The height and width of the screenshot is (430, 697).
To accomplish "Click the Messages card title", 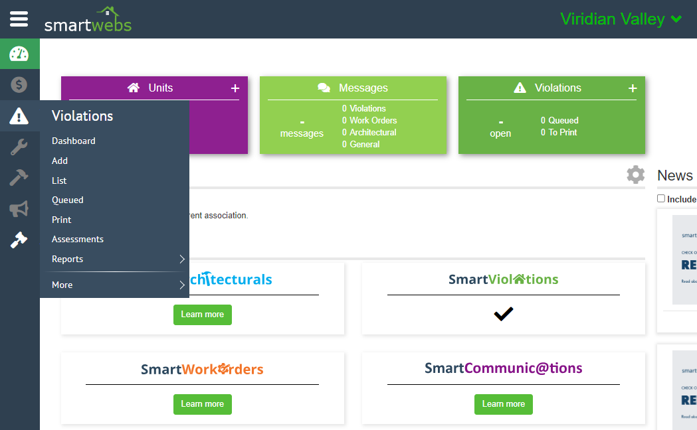I will [363, 88].
